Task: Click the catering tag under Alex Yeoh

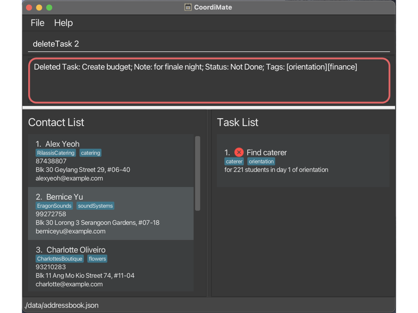Action: 90,153
